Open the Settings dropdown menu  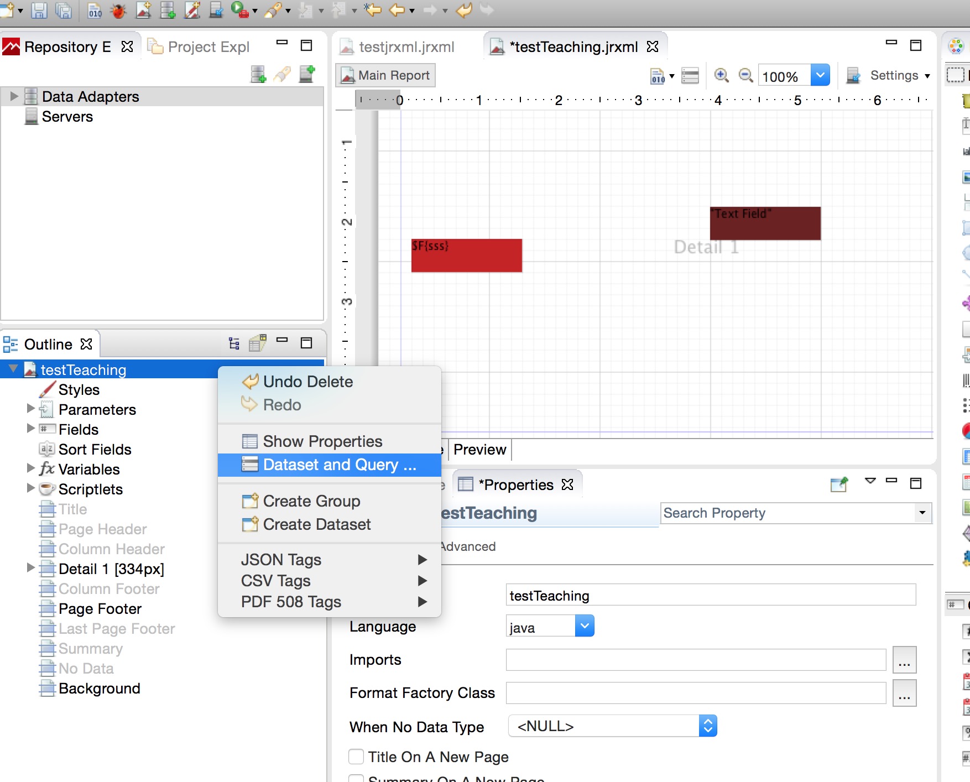(x=927, y=76)
